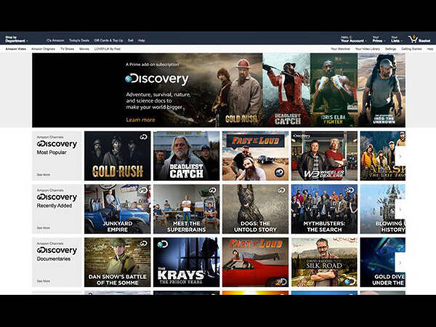This screenshot has width=436, height=327.
Task: Click Idris Elba Fighter poster in banner
Action: click(x=334, y=90)
